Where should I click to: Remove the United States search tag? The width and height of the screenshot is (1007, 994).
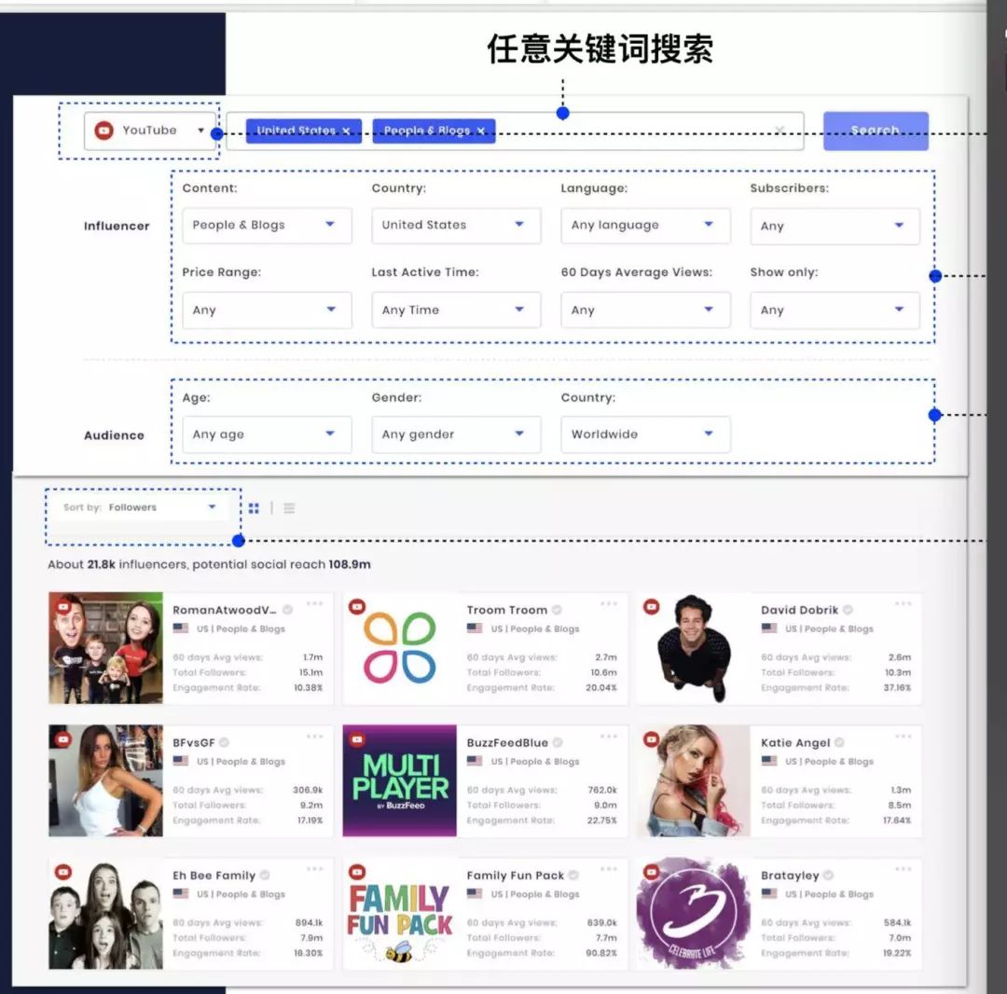pyautogui.click(x=346, y=131)
